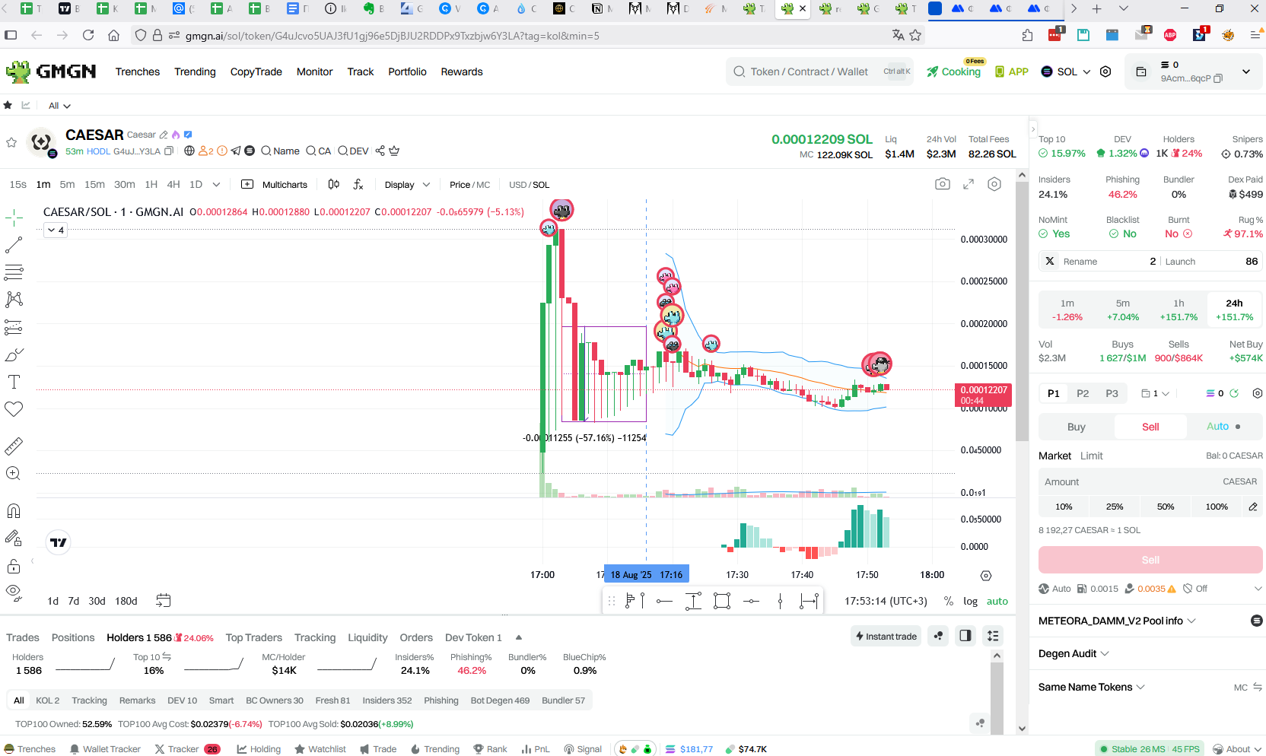
Task: Collapse indicator legend showing 4
Action: click(56, 230)
